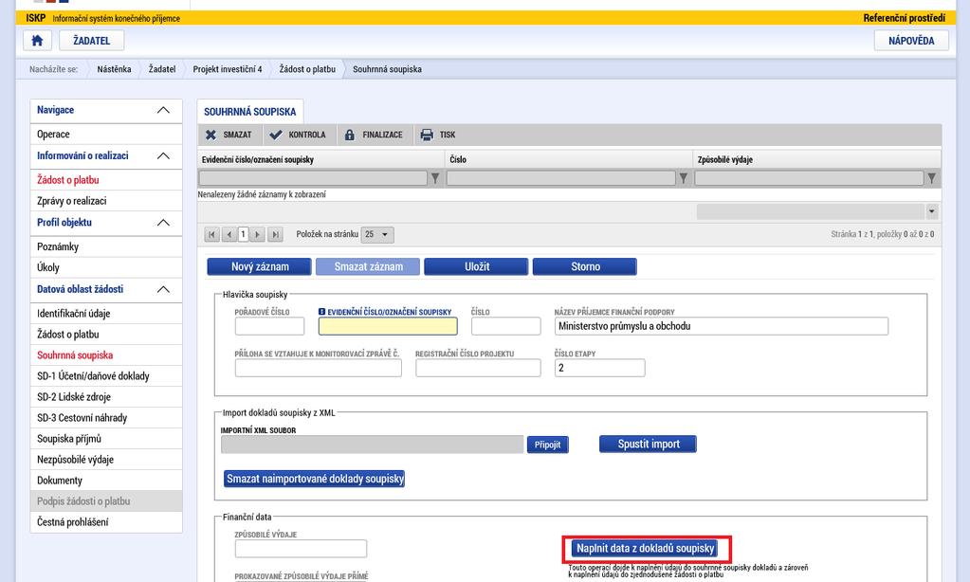The width and height of the screenshot is (970, 582).
Task: Open items per page dropdown showing 25
Action: [377, 234]
